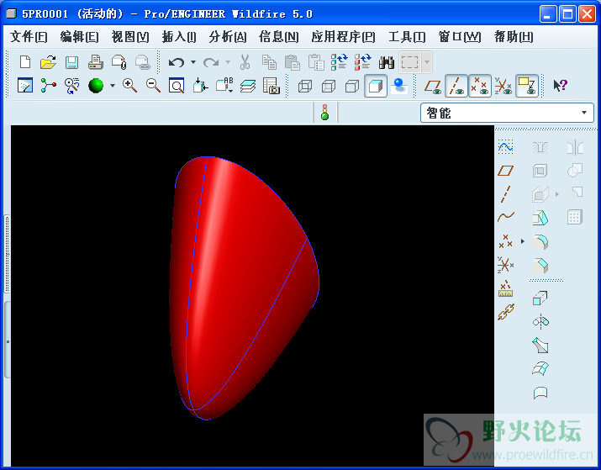Open the 插入(I) menu
The image size is (601, 470).
[179, 37]
